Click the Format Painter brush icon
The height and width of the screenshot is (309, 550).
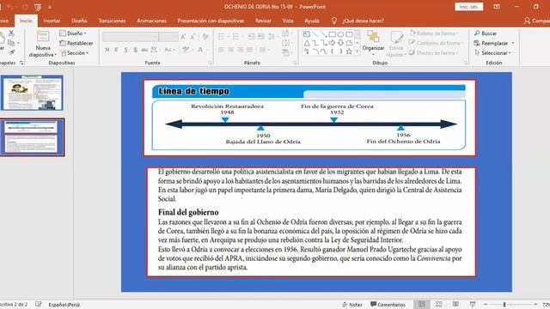click(11, 52)
